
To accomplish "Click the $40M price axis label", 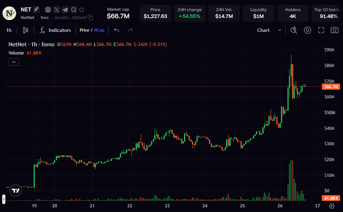I will point(329,128).
